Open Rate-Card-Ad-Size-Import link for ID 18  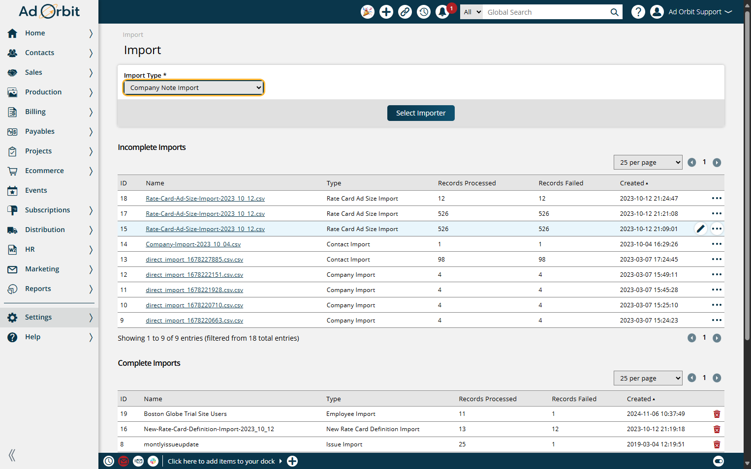click(x=205, y=199)
